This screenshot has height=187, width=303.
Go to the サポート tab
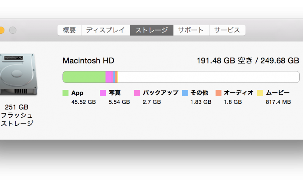(191, 30)
